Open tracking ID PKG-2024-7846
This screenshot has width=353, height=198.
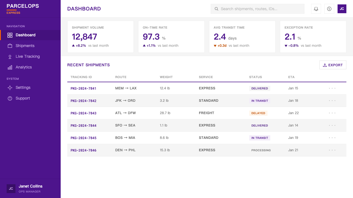84,150
